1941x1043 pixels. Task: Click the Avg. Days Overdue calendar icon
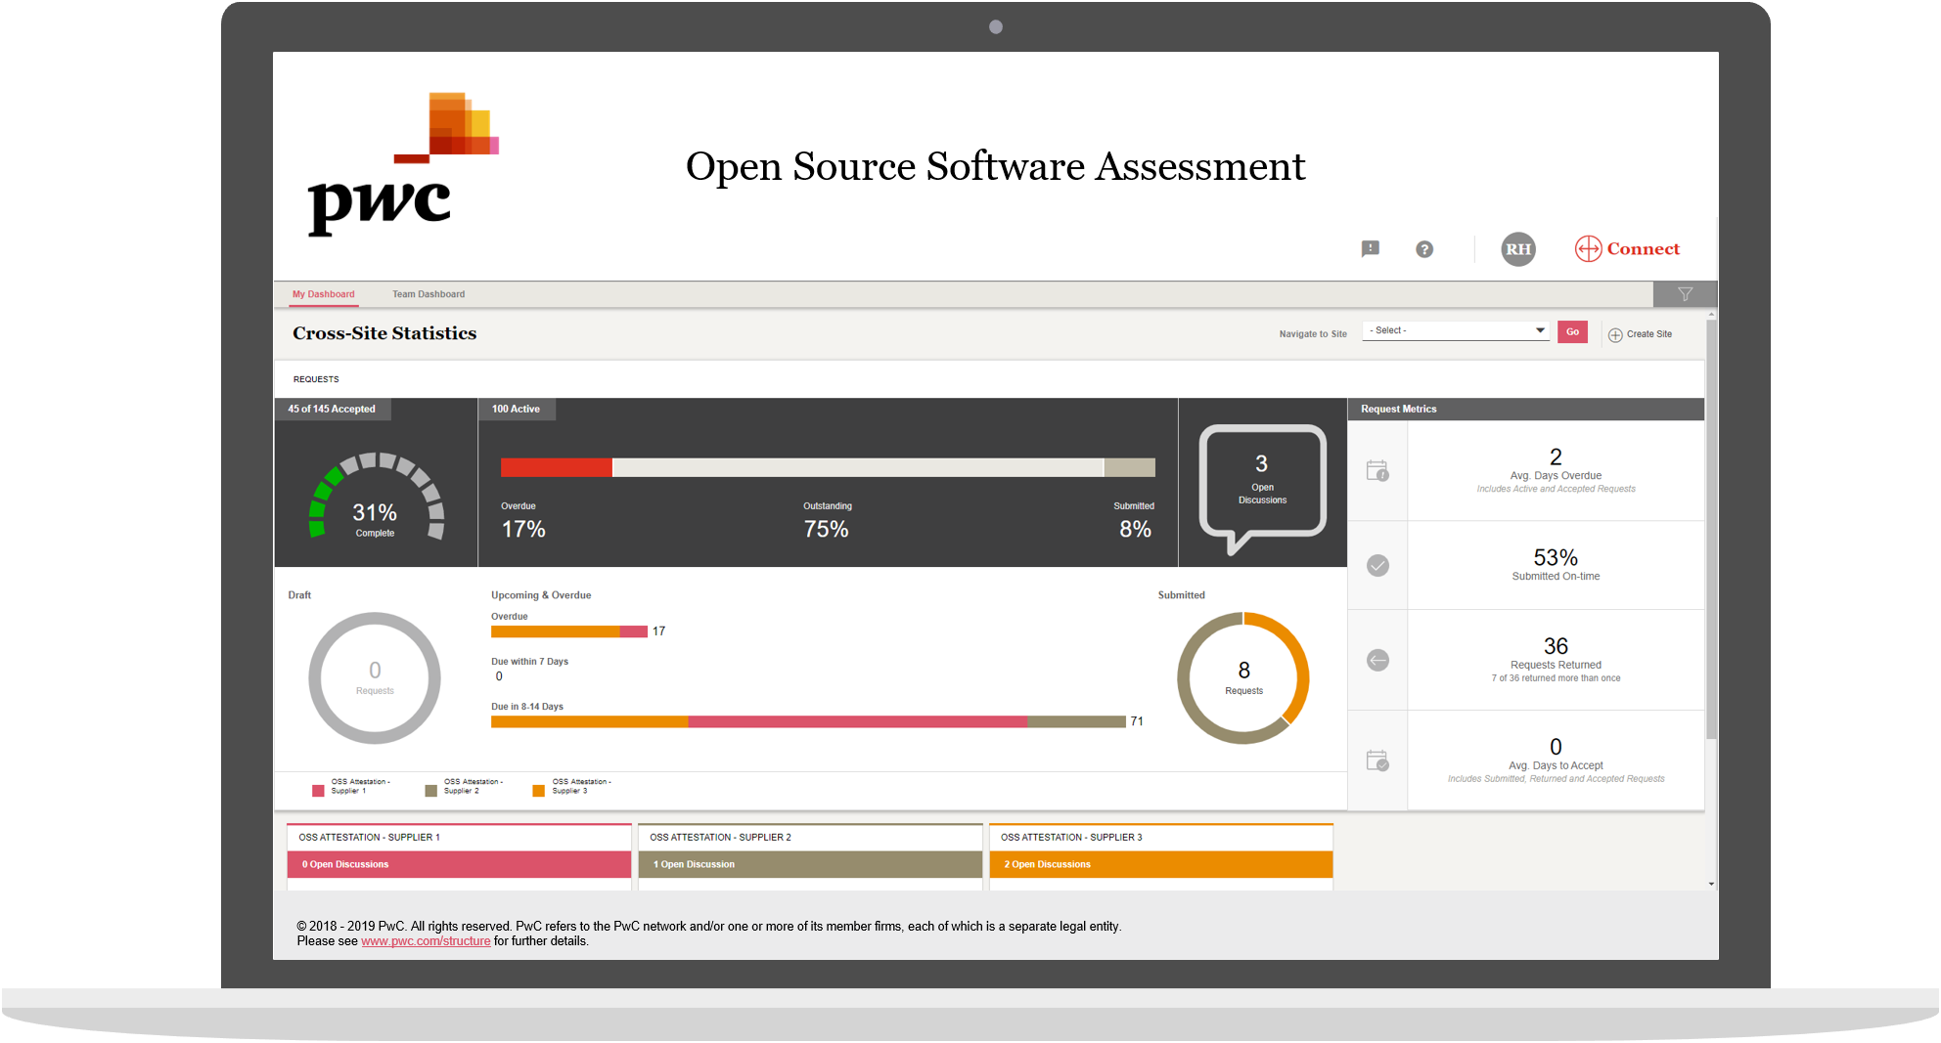click(x=1377, y=471)
